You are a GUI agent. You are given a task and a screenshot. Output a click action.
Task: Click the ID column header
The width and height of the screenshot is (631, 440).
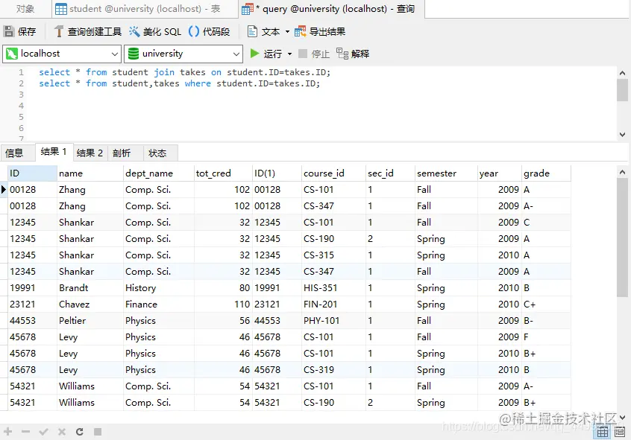tap(32, 173)
